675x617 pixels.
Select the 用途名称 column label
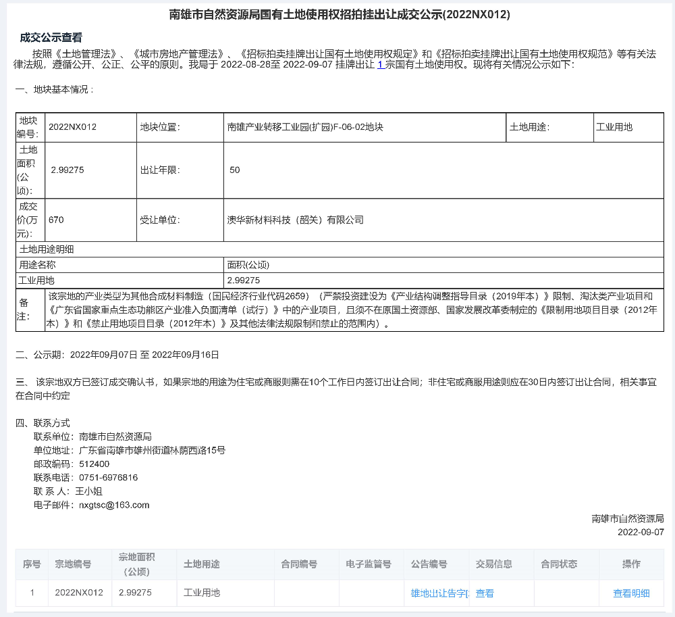(37, 264)
